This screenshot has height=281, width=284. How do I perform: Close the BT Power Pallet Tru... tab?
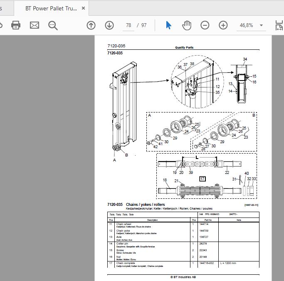click(83, 8)
